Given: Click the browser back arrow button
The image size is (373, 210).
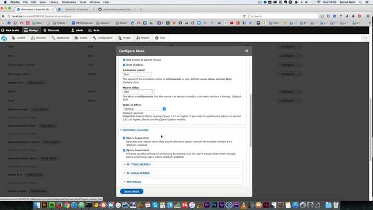Looking at the screenshot, I should pos(3,16).
